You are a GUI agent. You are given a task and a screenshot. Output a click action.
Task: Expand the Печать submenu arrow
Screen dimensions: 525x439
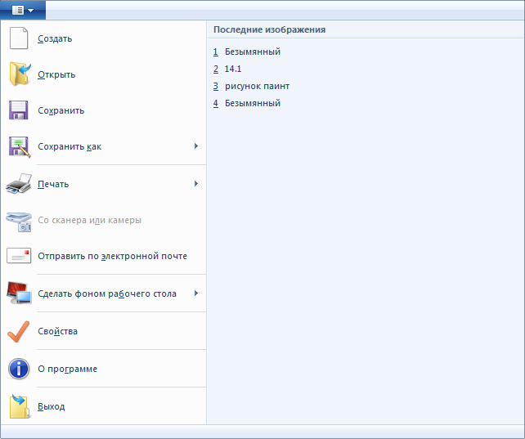point(196,183)
